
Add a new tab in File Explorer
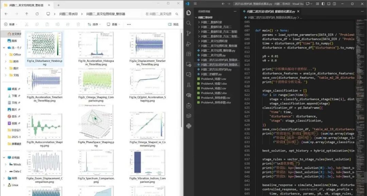point(58,5)
